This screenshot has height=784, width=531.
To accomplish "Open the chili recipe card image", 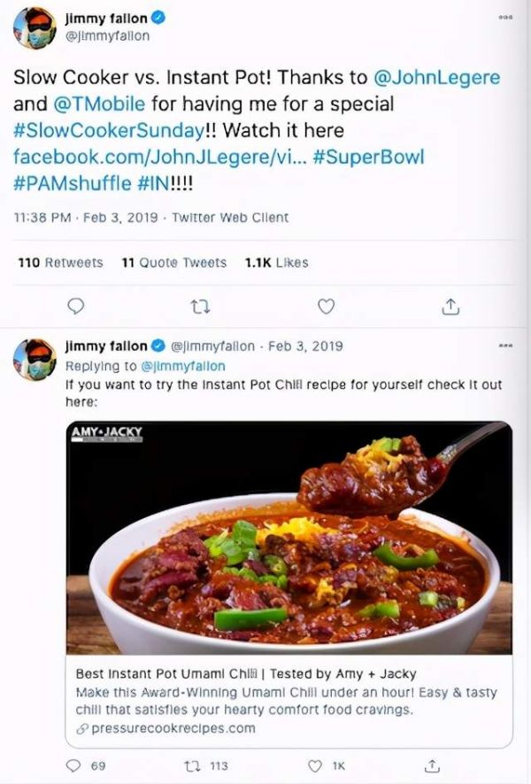I will 289,538.
